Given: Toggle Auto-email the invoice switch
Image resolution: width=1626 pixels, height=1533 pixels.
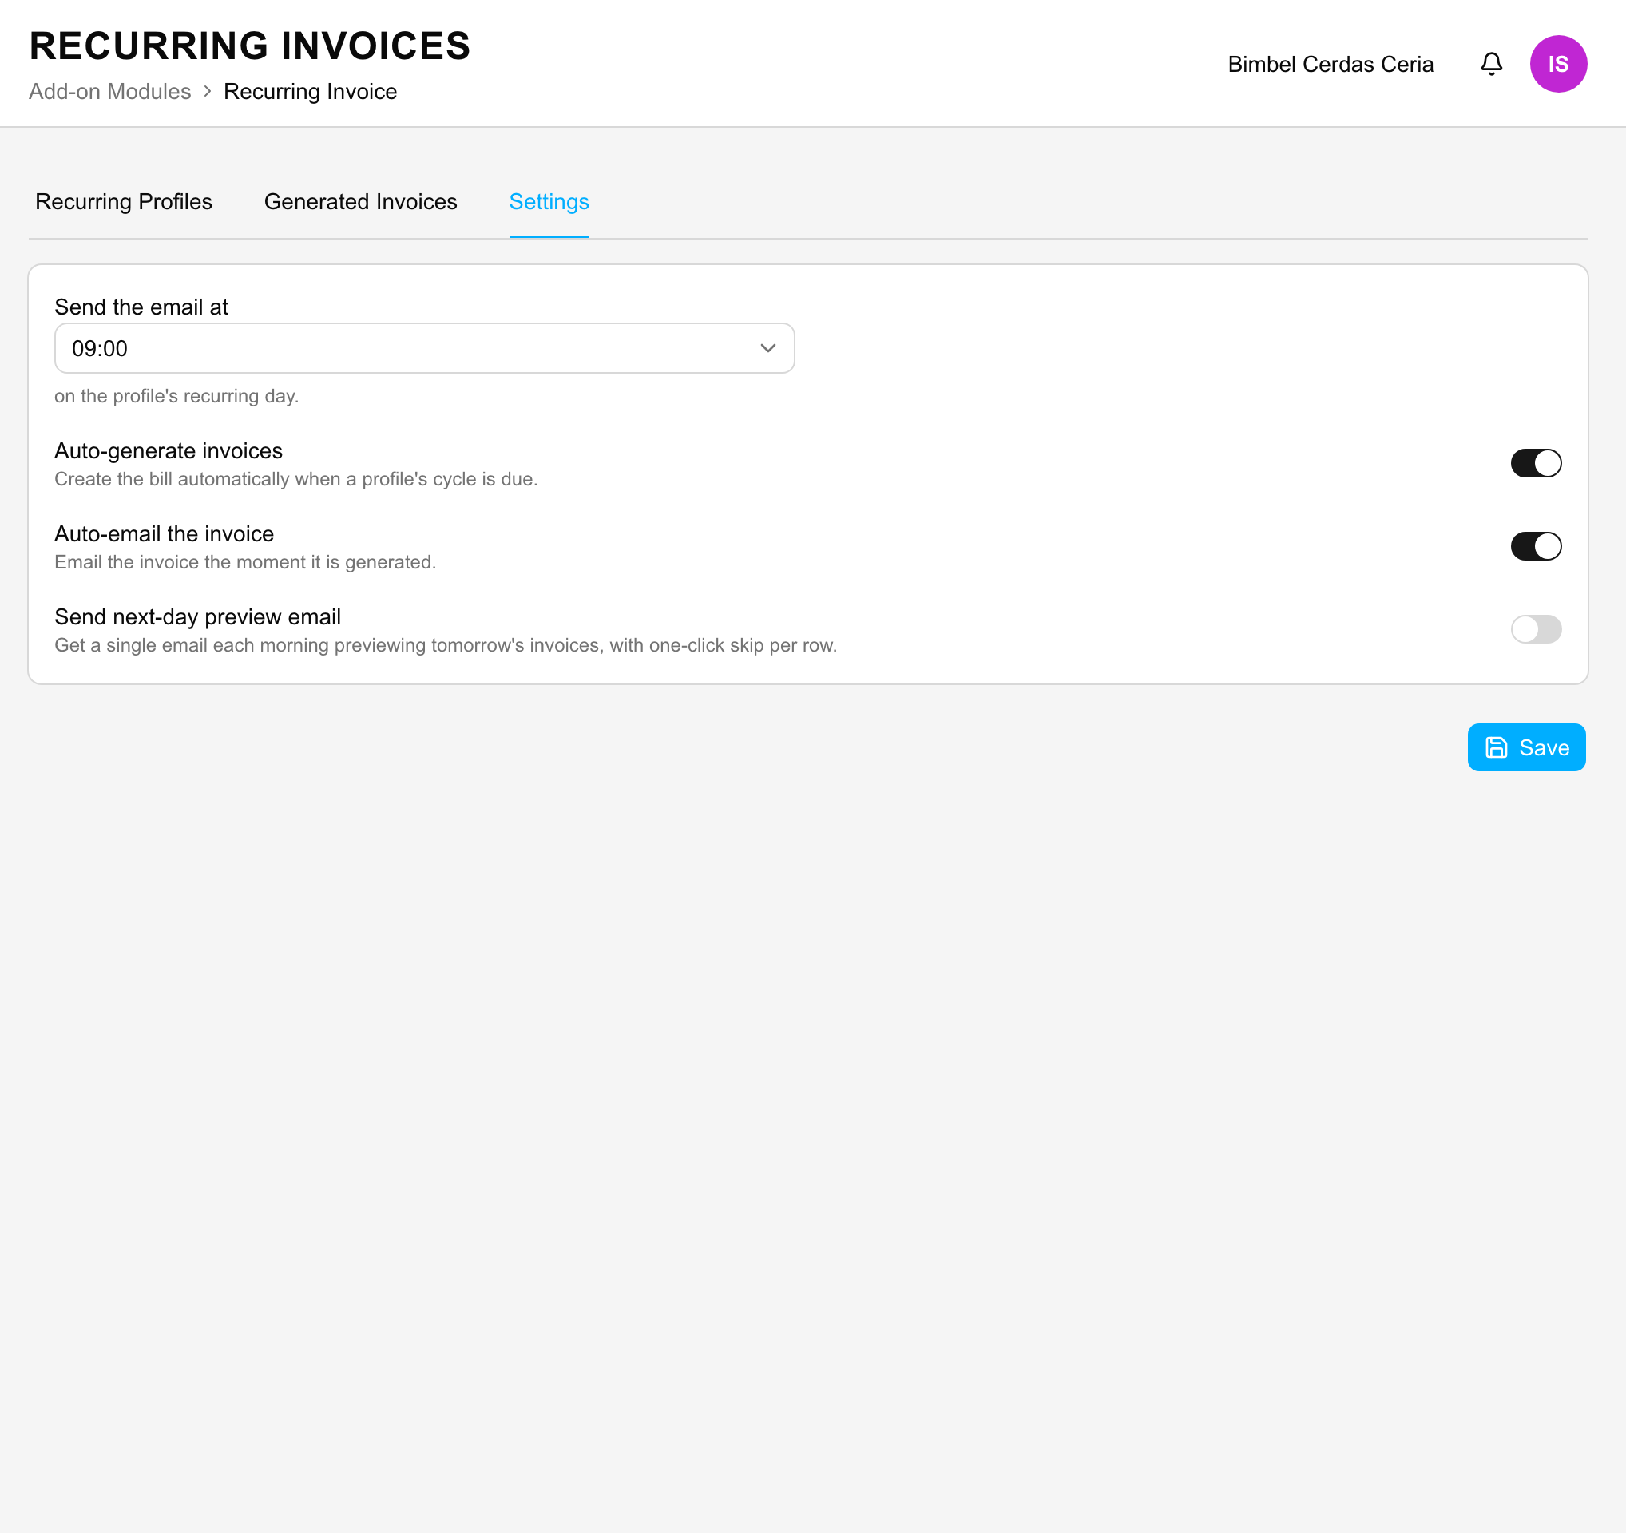Looking at the screenshot, I should [1535, 546].
